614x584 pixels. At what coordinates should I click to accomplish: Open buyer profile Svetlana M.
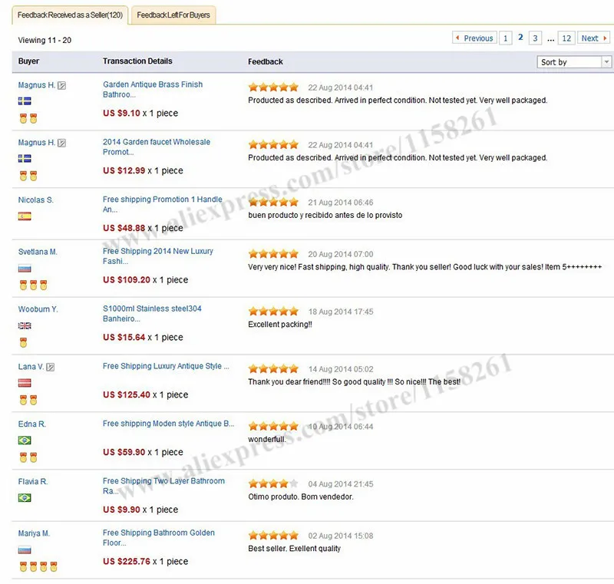pos(38,252)
